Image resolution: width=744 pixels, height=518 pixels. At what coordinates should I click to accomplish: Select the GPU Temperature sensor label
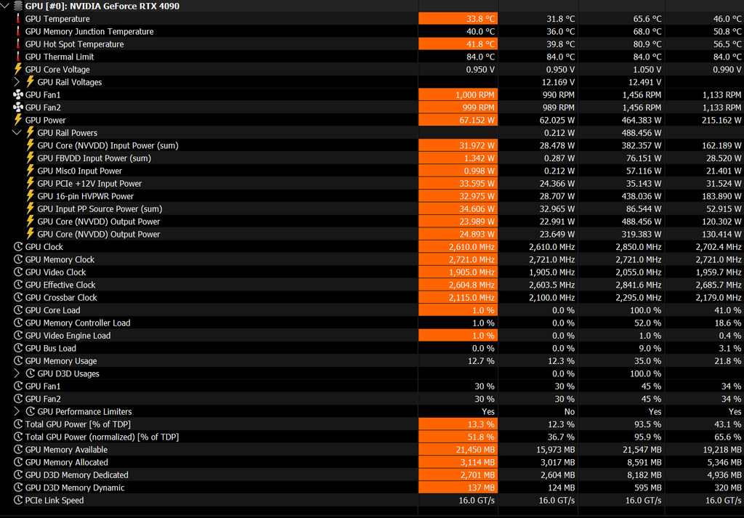[x=57, y=19]
